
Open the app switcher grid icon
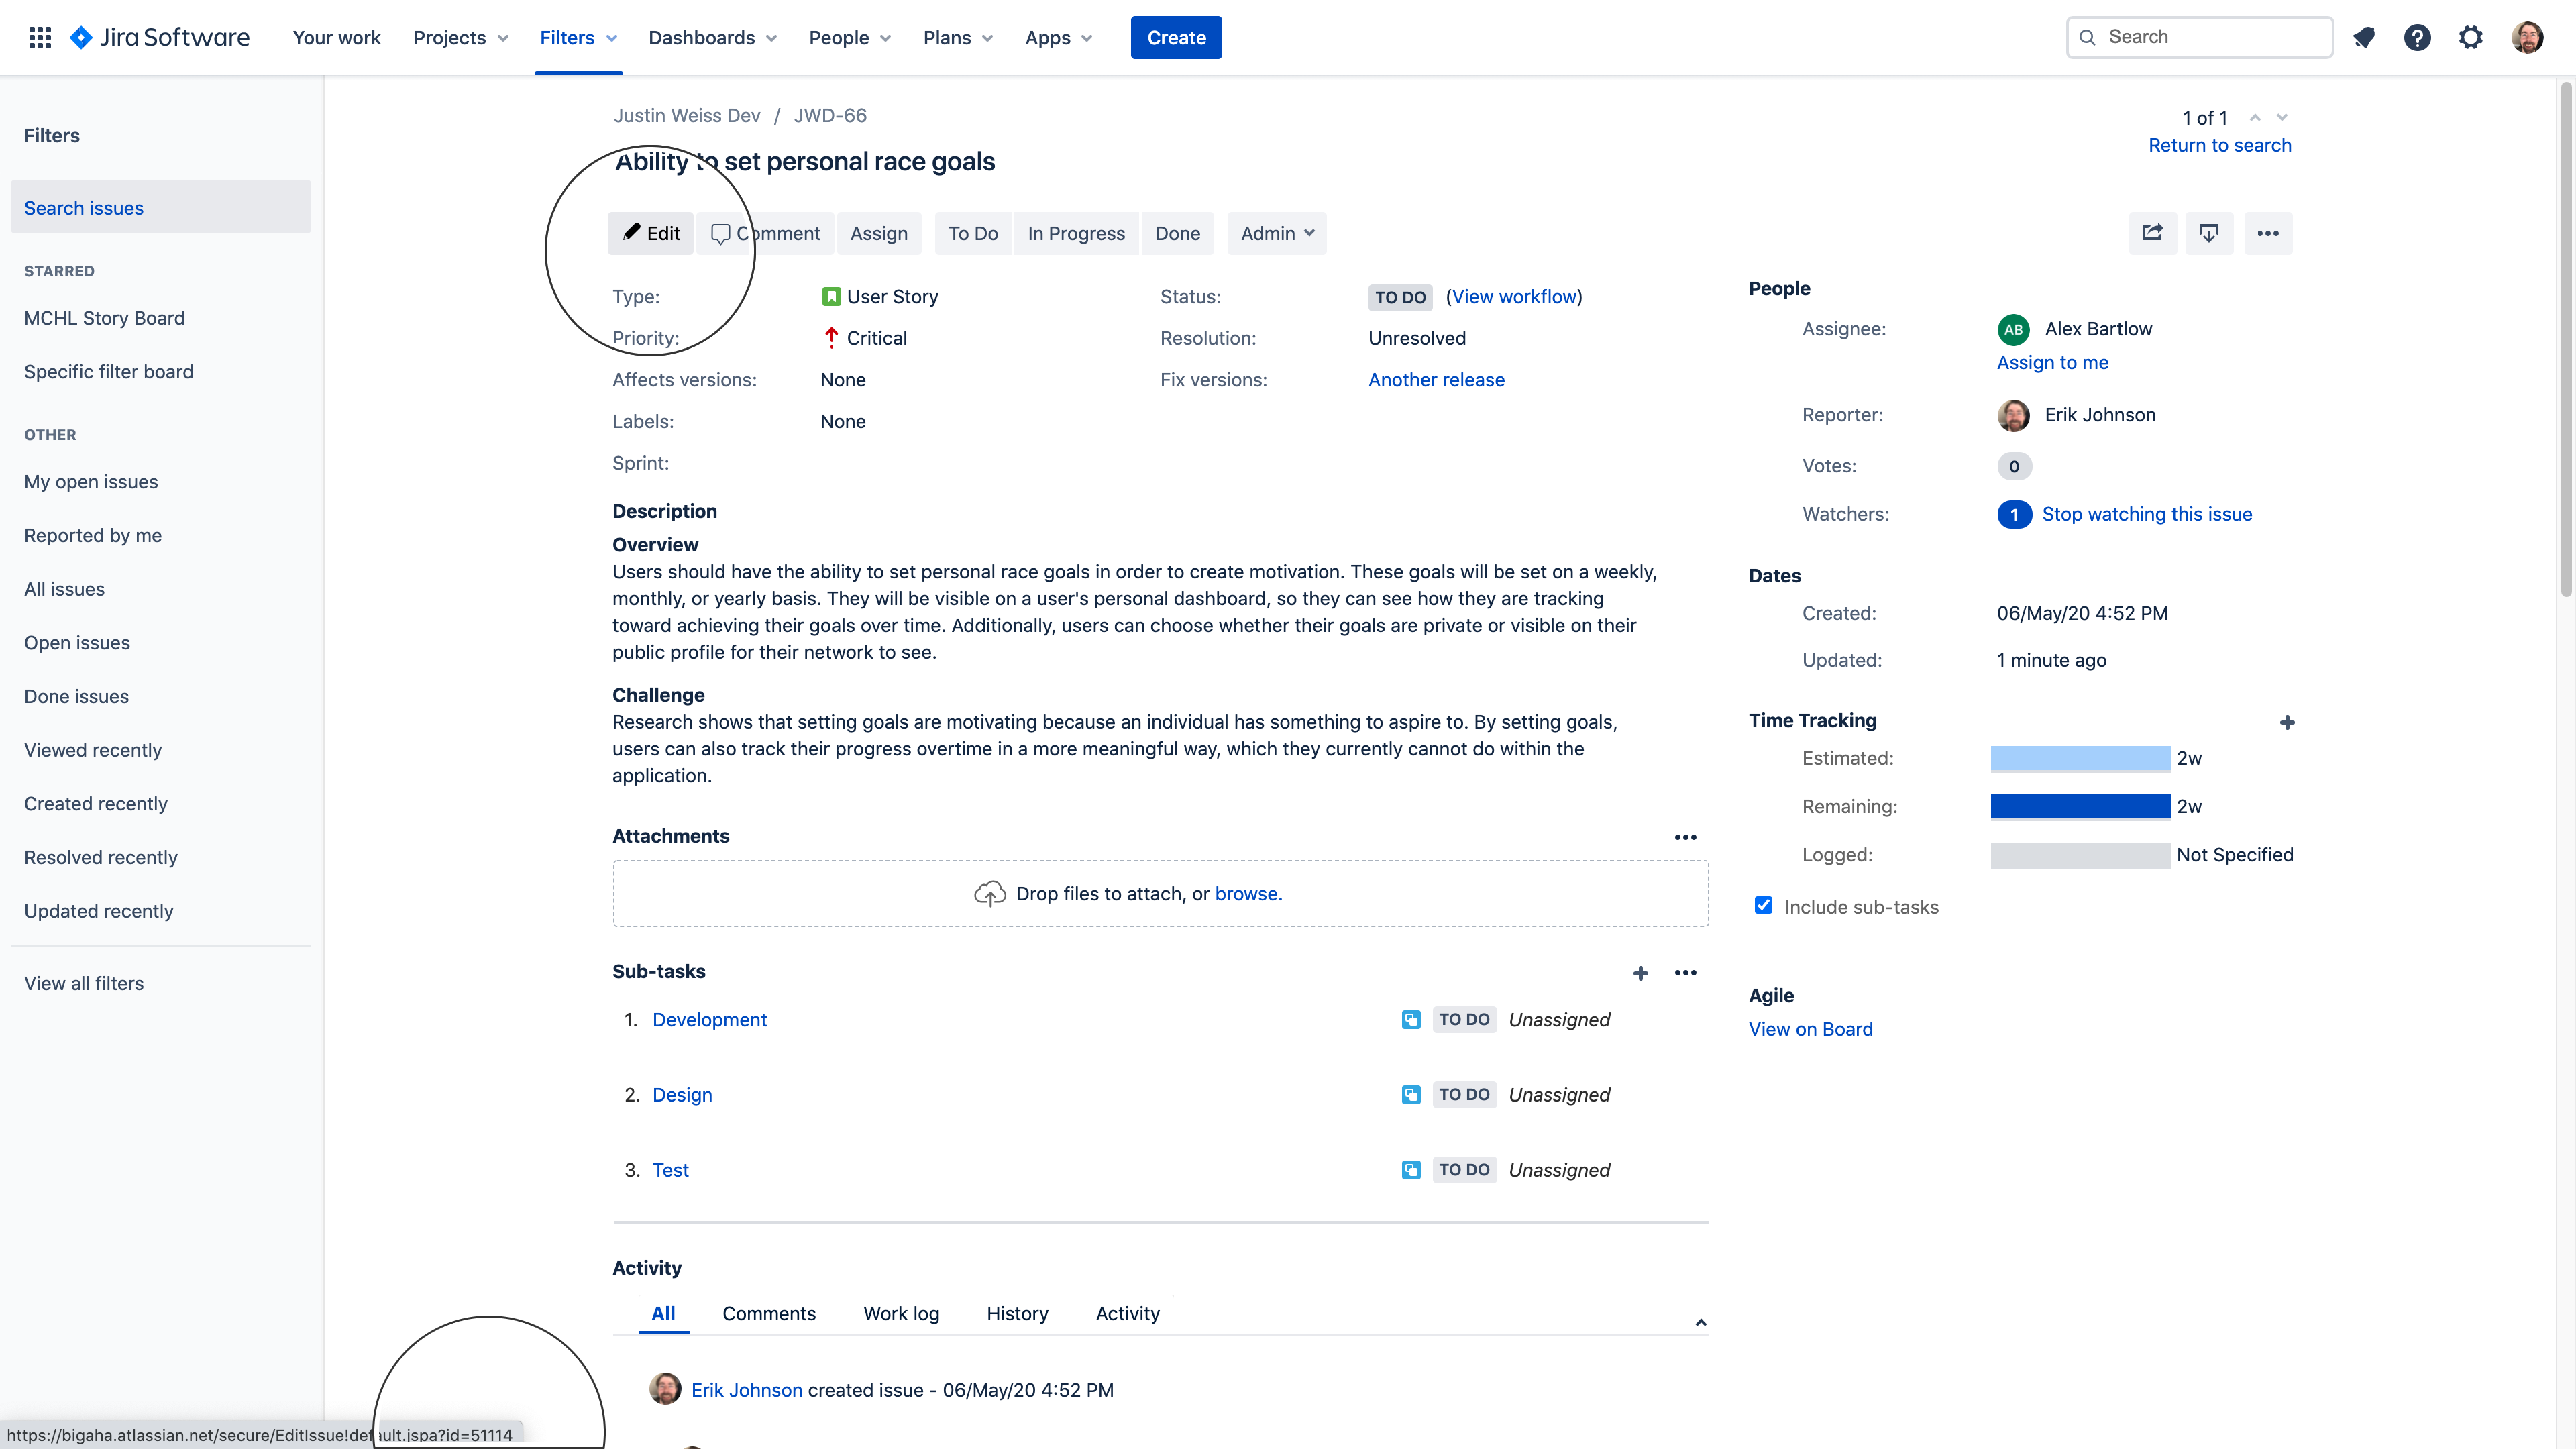point(40,37)
